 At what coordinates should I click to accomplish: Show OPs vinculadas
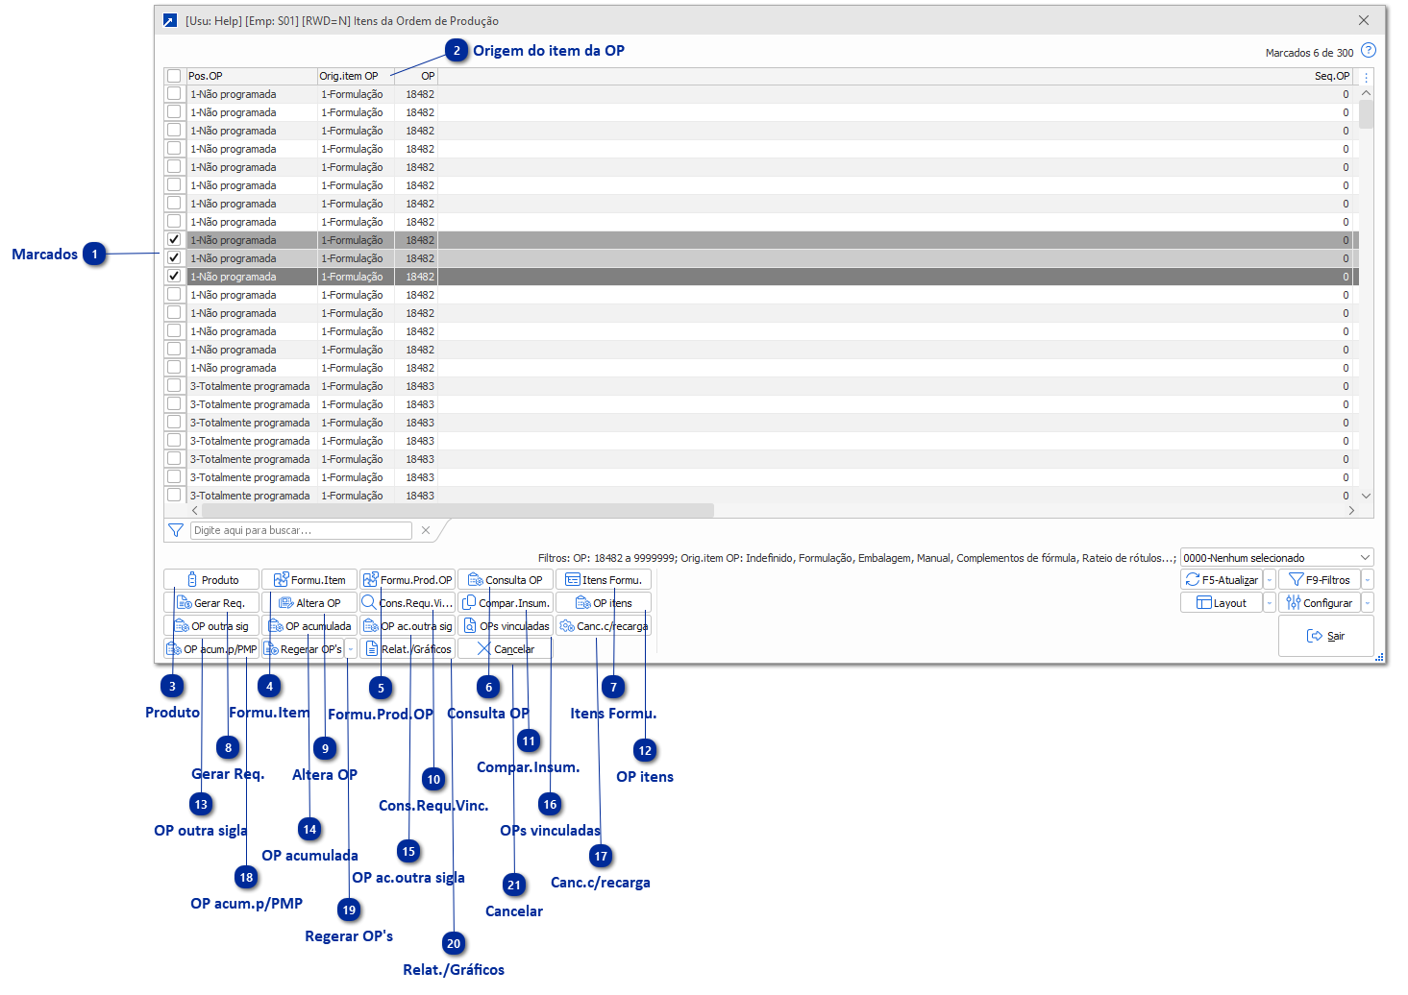(506, 626)
